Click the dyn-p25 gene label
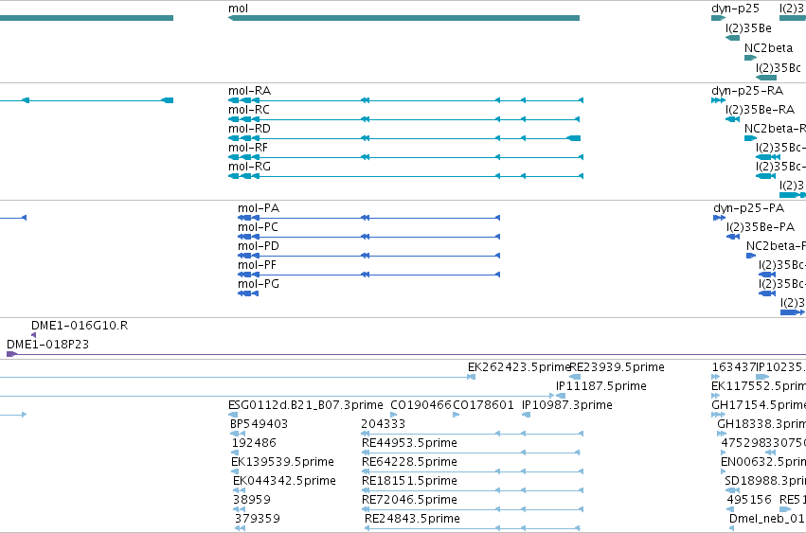806x533 pixels. pyautogui.click(x=735, y=9)
